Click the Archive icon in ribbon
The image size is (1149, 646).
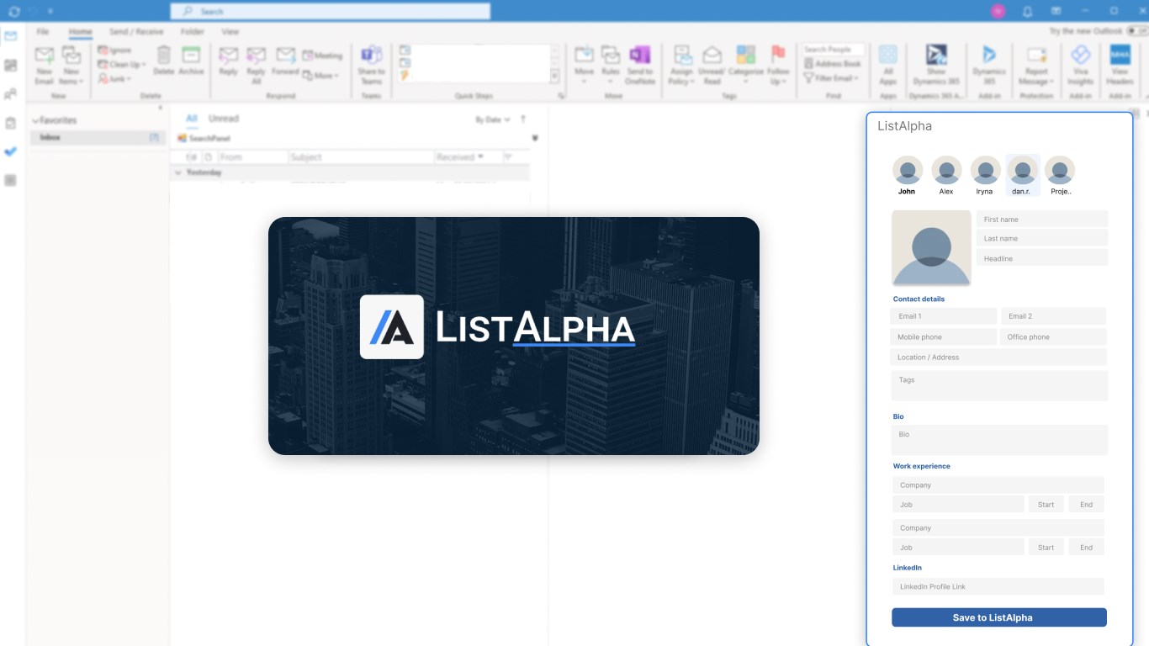coord(191,56)
